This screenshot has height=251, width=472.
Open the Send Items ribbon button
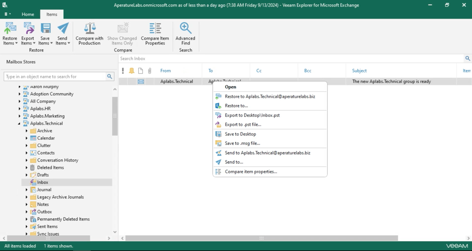point(63,33)
